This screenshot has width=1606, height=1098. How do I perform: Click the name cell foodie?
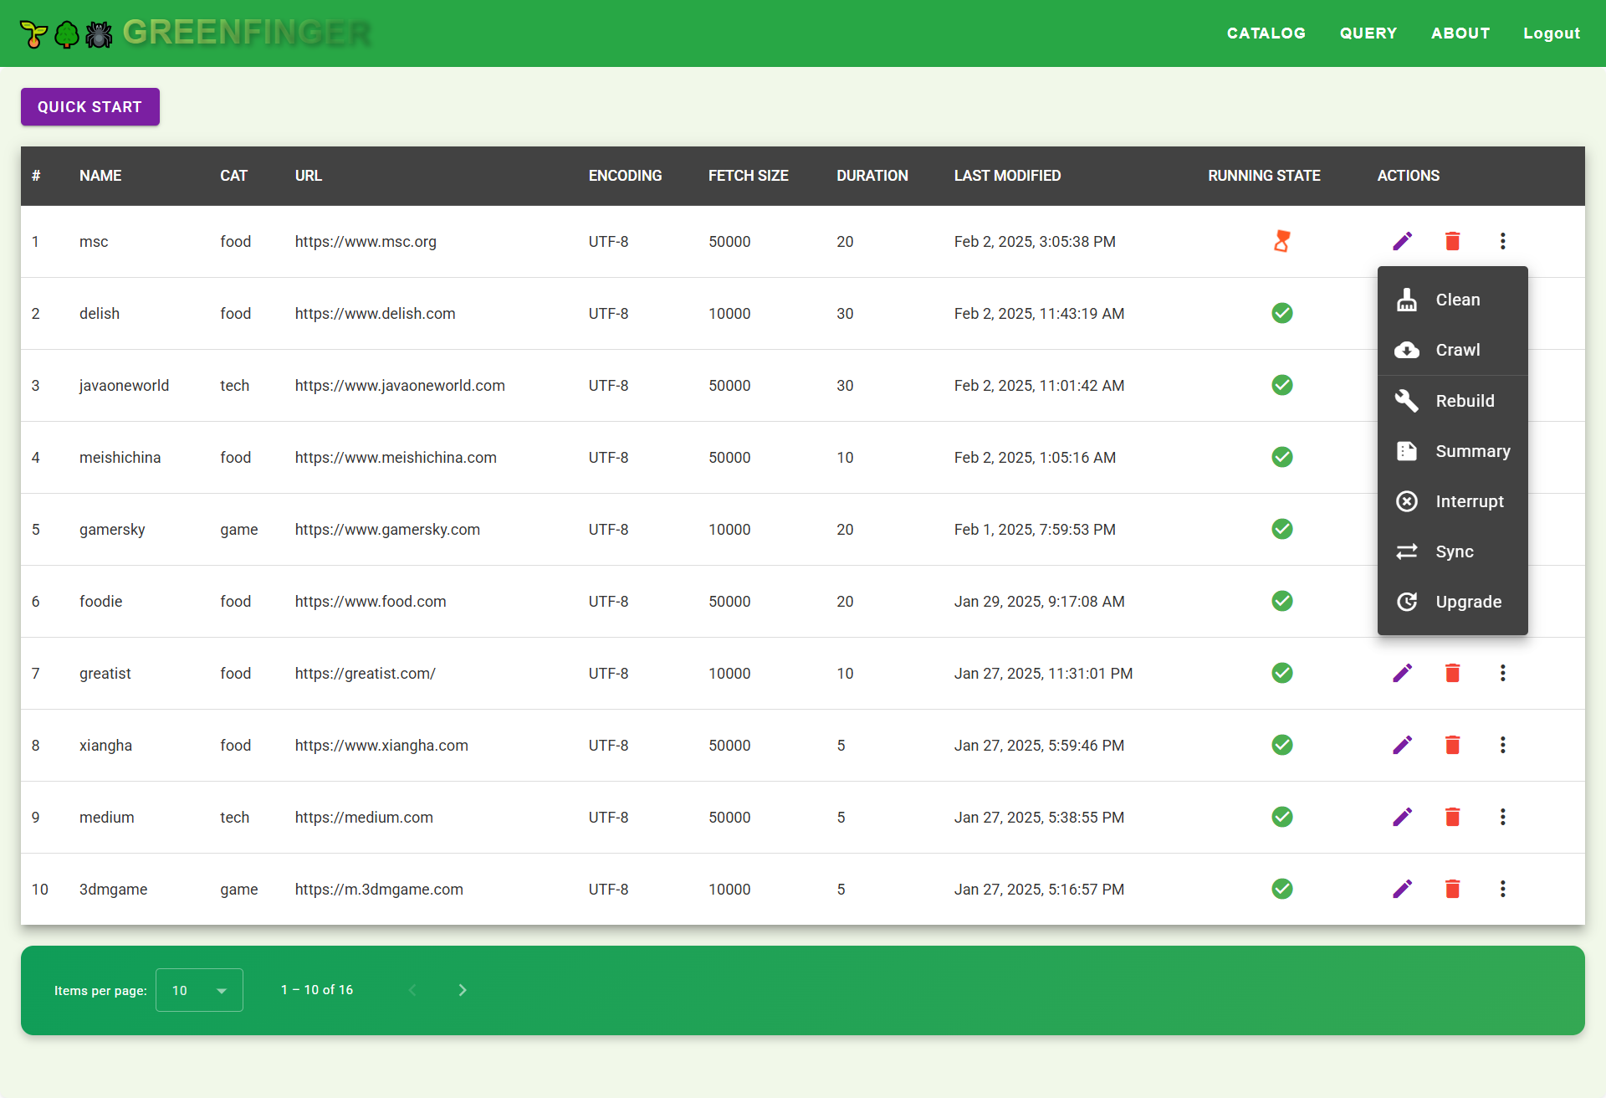click(101, 602)
